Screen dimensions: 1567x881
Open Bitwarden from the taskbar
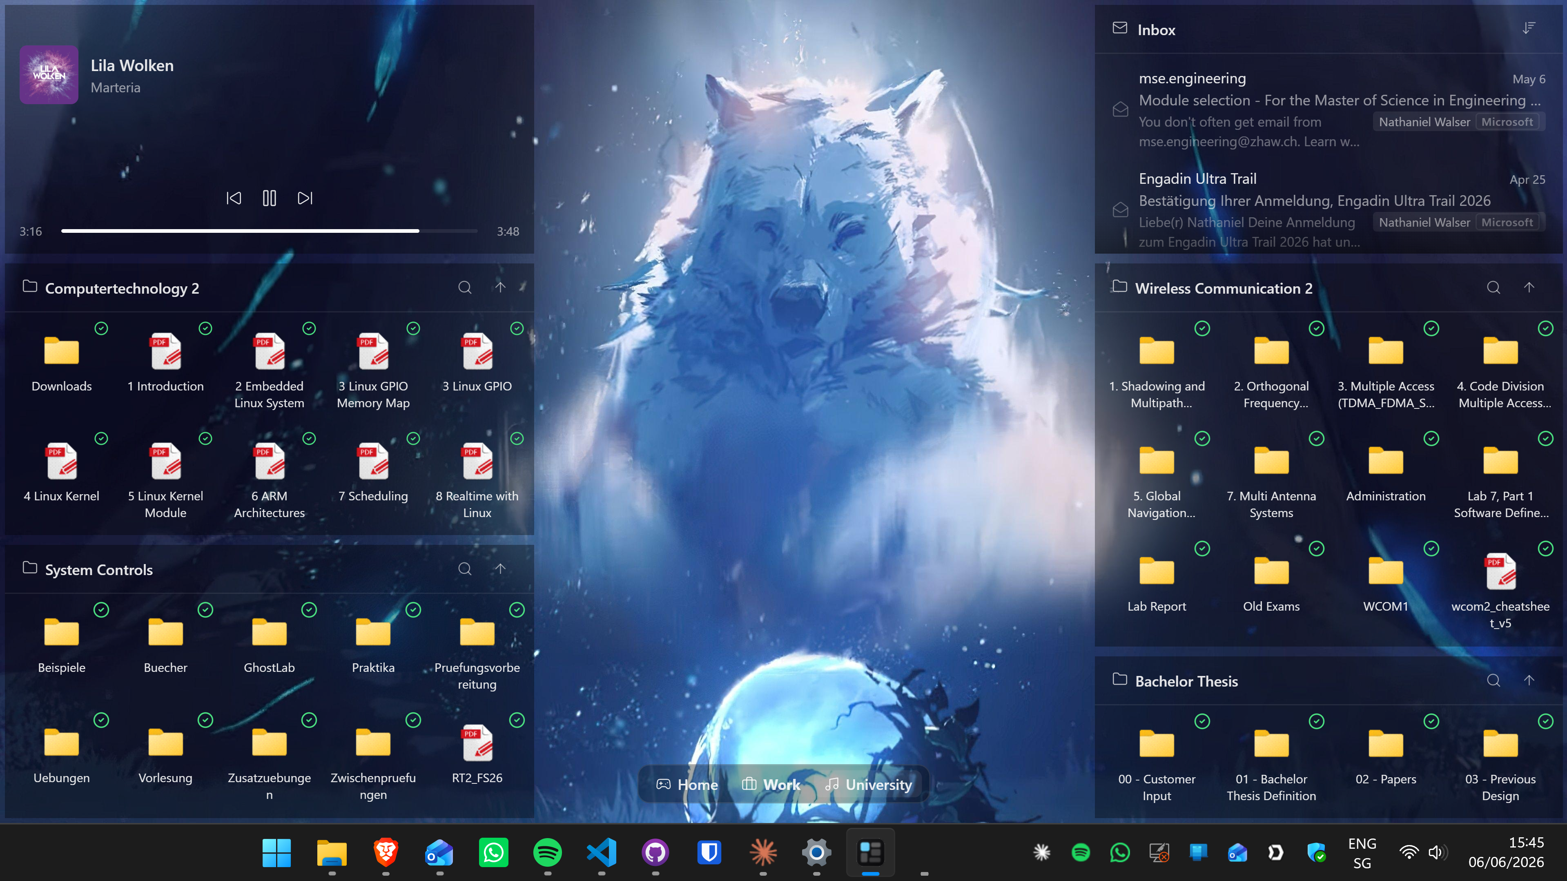(x=709, y=852)
